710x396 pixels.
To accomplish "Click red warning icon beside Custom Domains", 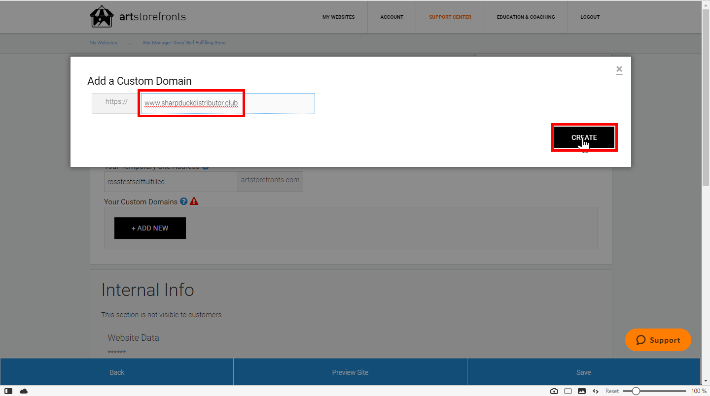I will coord(194,201).
